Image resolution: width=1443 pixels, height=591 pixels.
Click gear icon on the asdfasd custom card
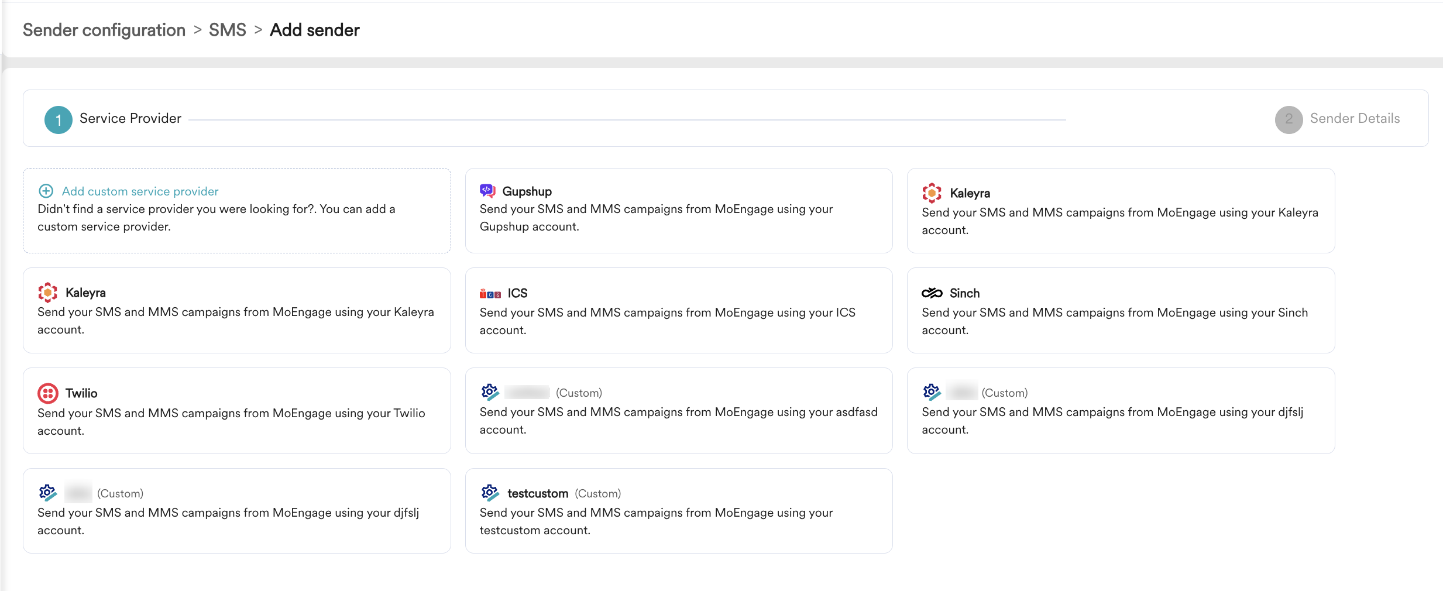click(x=490, y=392)
